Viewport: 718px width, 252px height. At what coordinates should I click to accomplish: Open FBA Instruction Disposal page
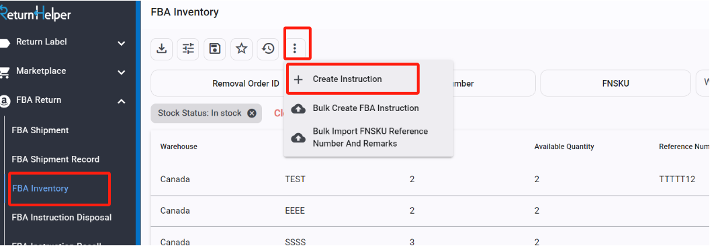pyautogui.click(x=61, y=218)
